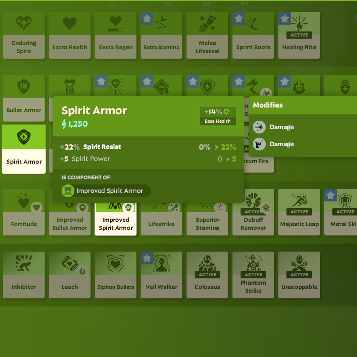Select the Sprint Boots item
Viewport: 357px width, 357px height.
[253, 35]
